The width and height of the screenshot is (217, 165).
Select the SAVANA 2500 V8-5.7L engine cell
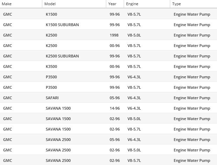pos(134,160)
